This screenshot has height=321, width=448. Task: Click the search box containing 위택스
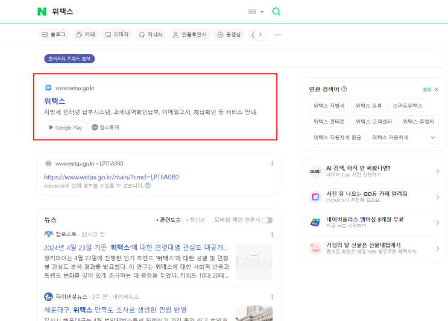[147, 11]
